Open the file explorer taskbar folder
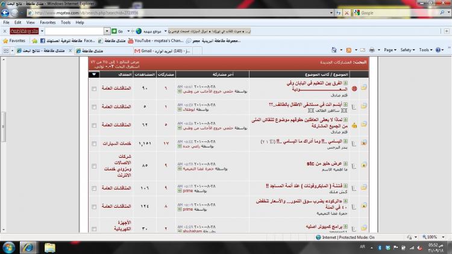Screen dimensions: 452x254 (x=50, y=247)
